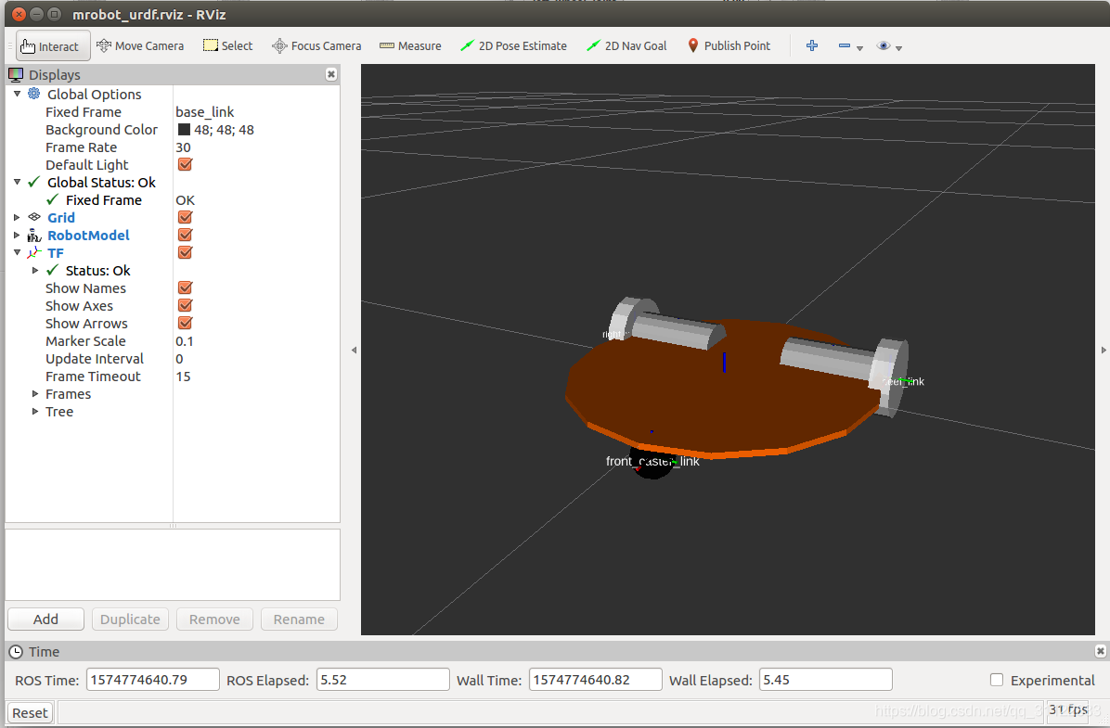Activate the 2D Nav Goal tool
1110x728 pixels.
pyautogui.click(x=627, y=46)
